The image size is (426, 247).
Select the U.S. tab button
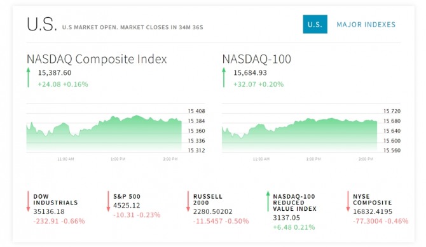click(x=315, y=24)
